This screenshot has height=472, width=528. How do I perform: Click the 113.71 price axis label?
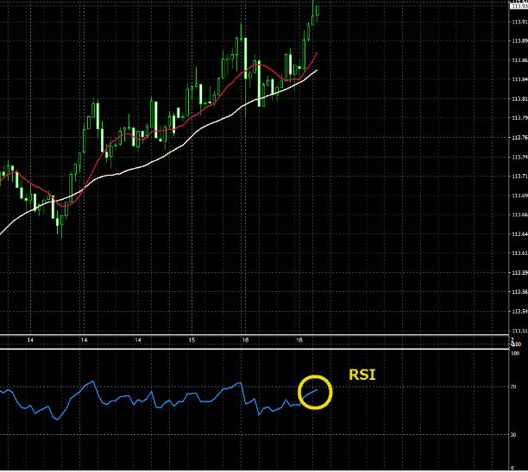(x=519, y=177)
